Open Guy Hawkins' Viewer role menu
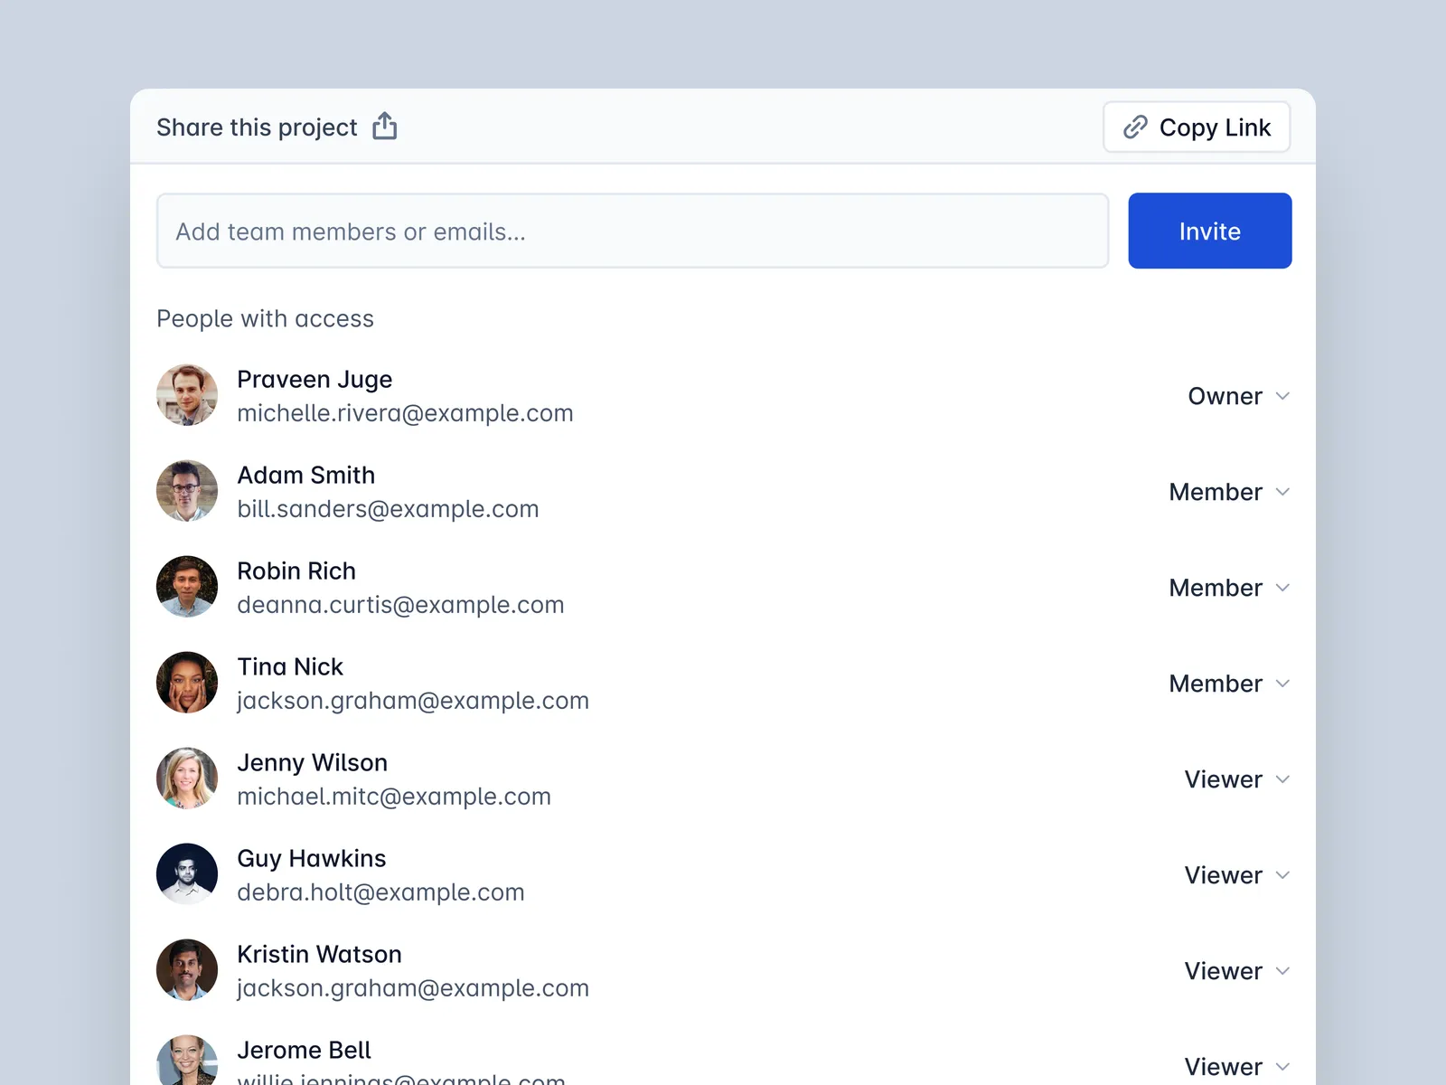 pyautogui.click(x=1236, y=875)
